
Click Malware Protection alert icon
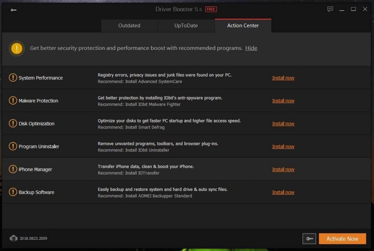click(x=13, y=101)
